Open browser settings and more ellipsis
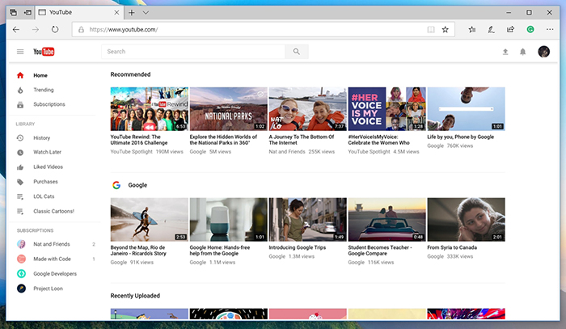Image resolution: width=566 pixels, height=329 pixels. (550, 30)
